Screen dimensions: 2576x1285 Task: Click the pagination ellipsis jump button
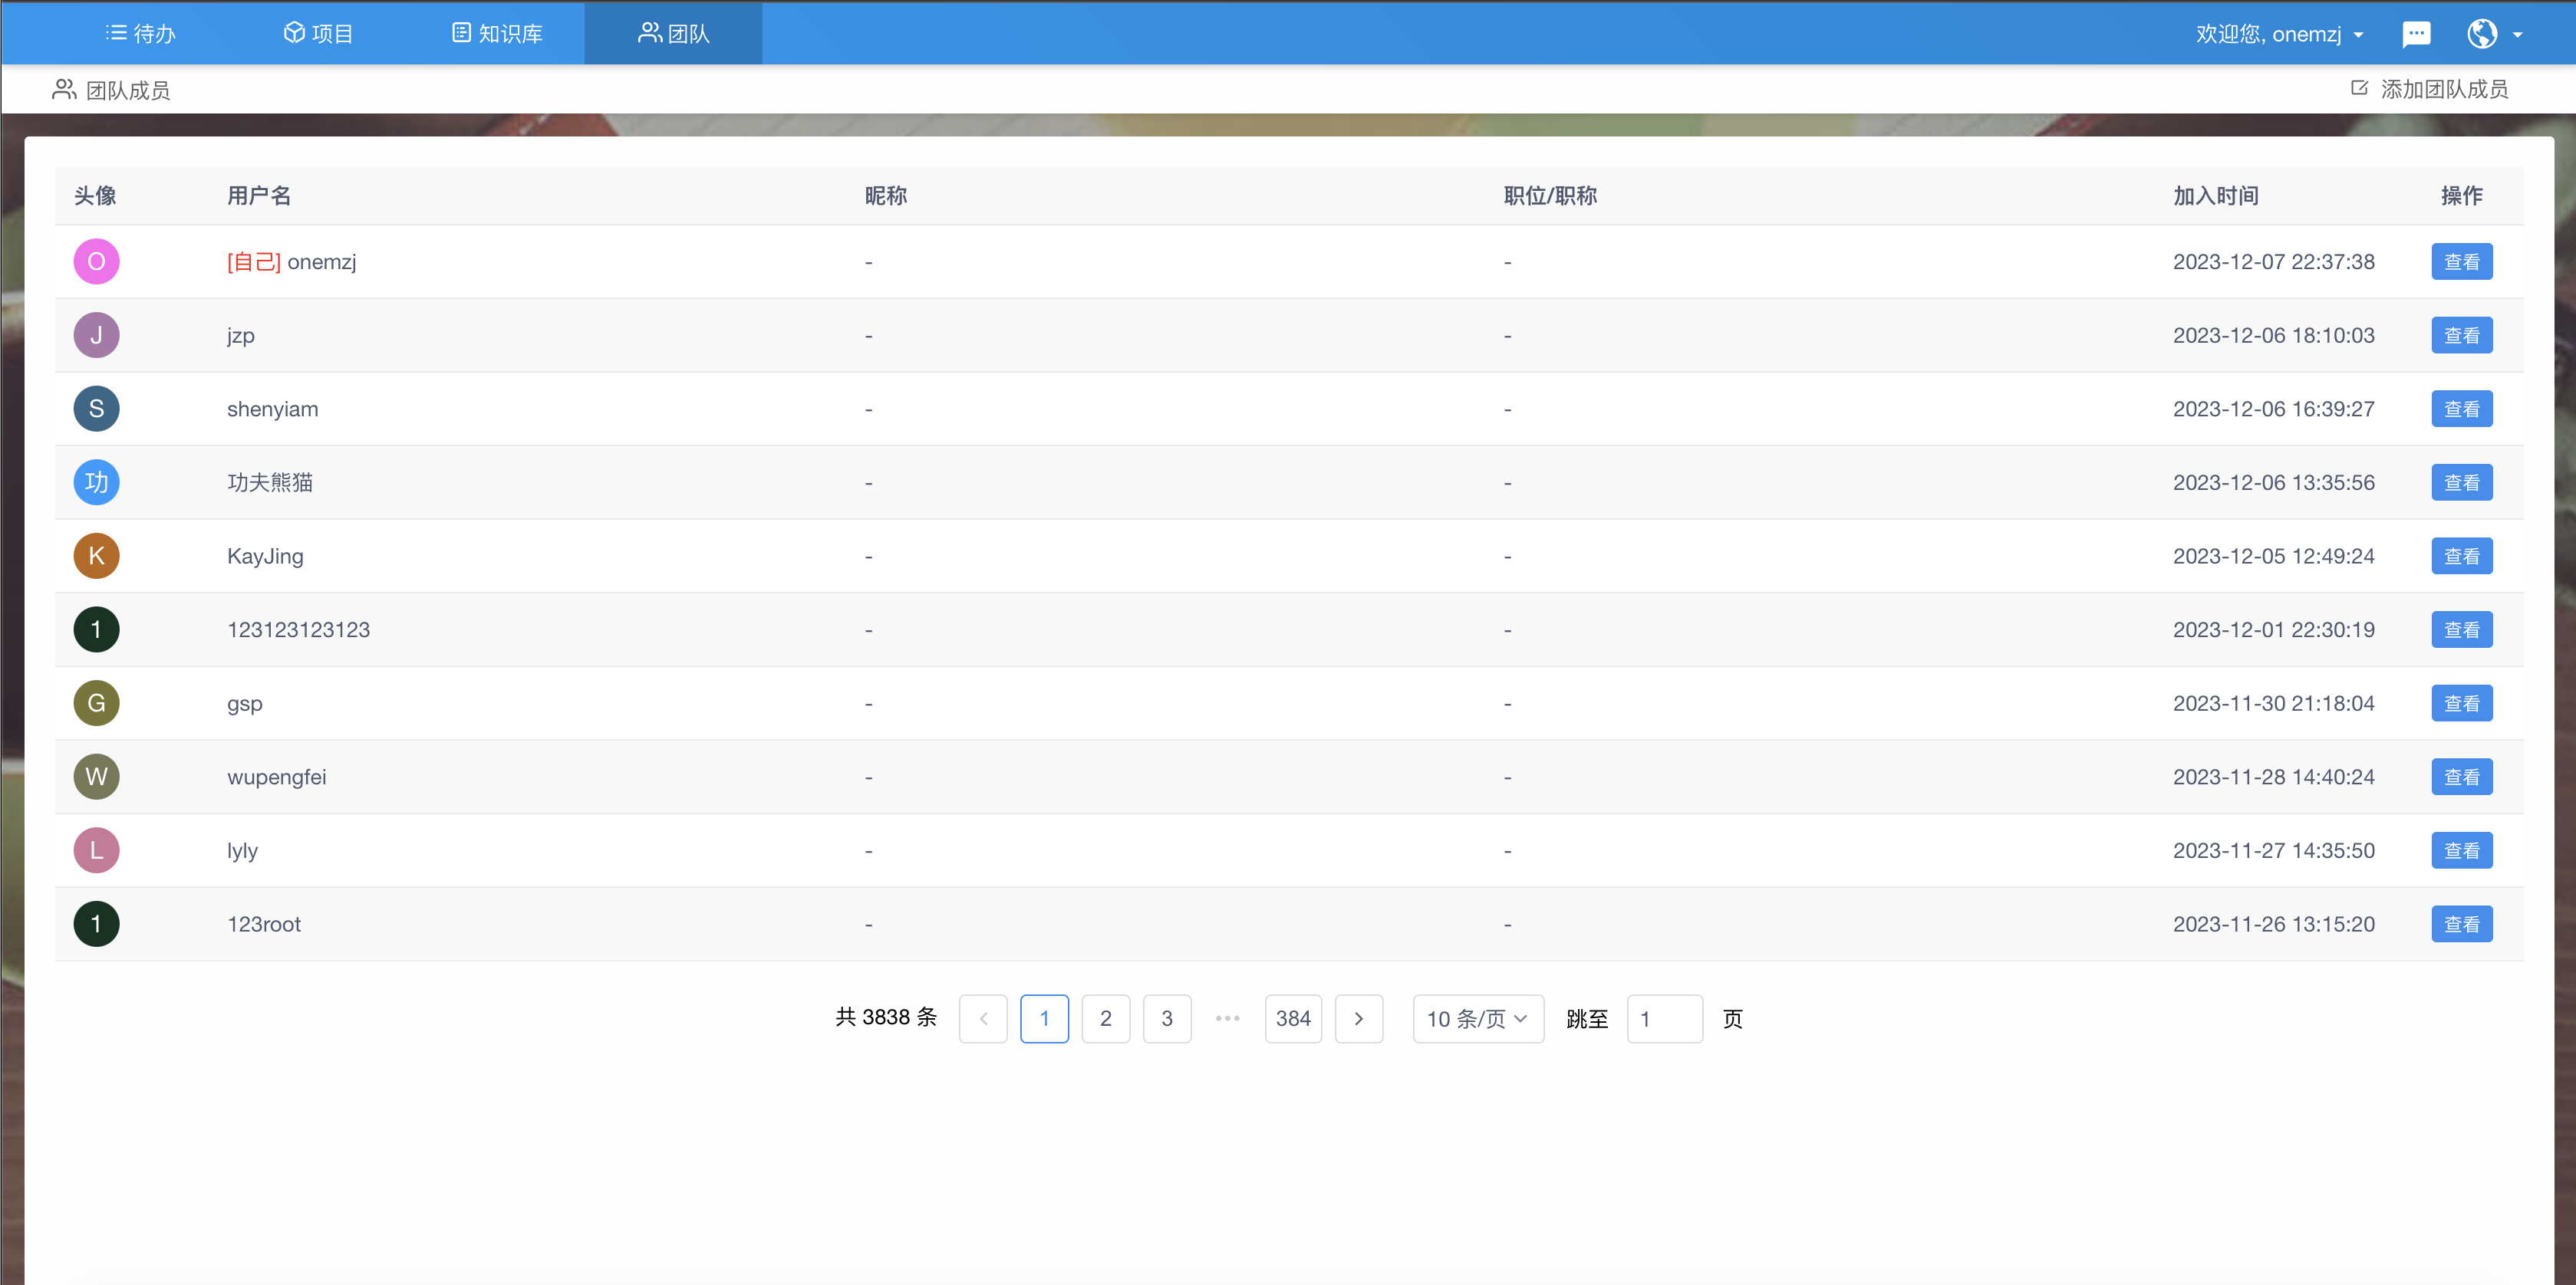point(1228,1019)
